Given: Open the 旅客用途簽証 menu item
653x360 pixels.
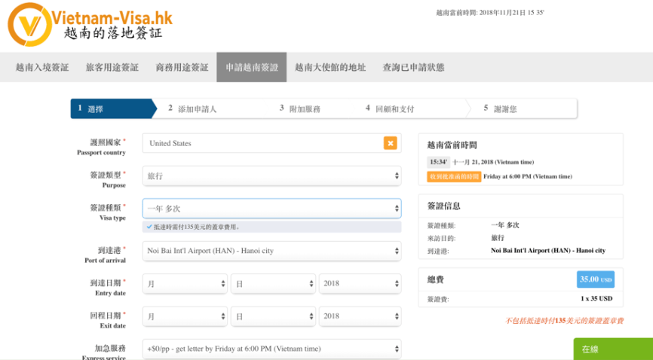Looking at the screenshot, I should pyautogui.click(x=112, y=67).
